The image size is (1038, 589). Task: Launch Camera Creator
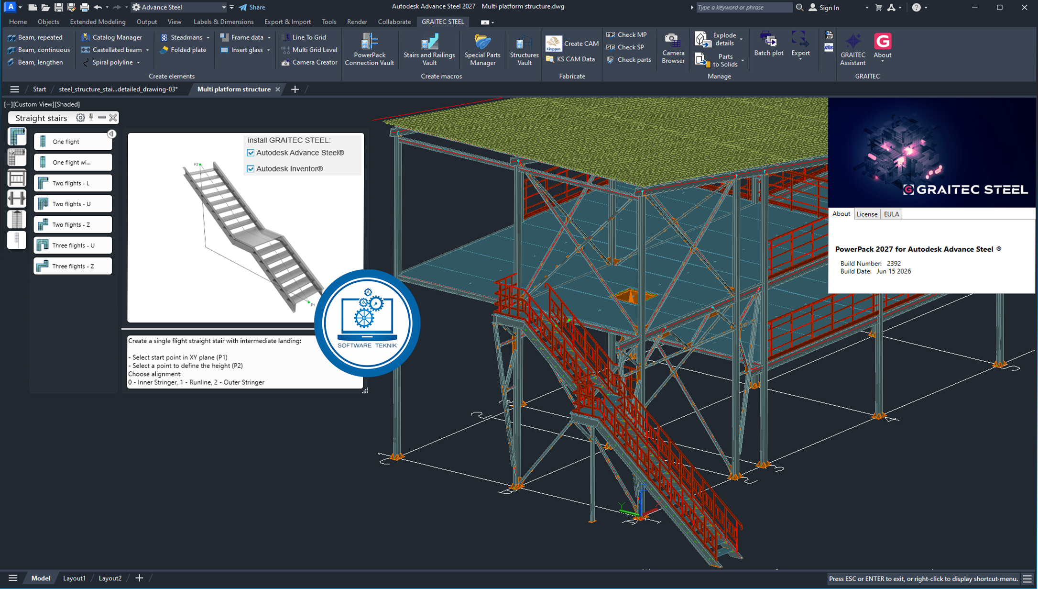pos(309,62)
